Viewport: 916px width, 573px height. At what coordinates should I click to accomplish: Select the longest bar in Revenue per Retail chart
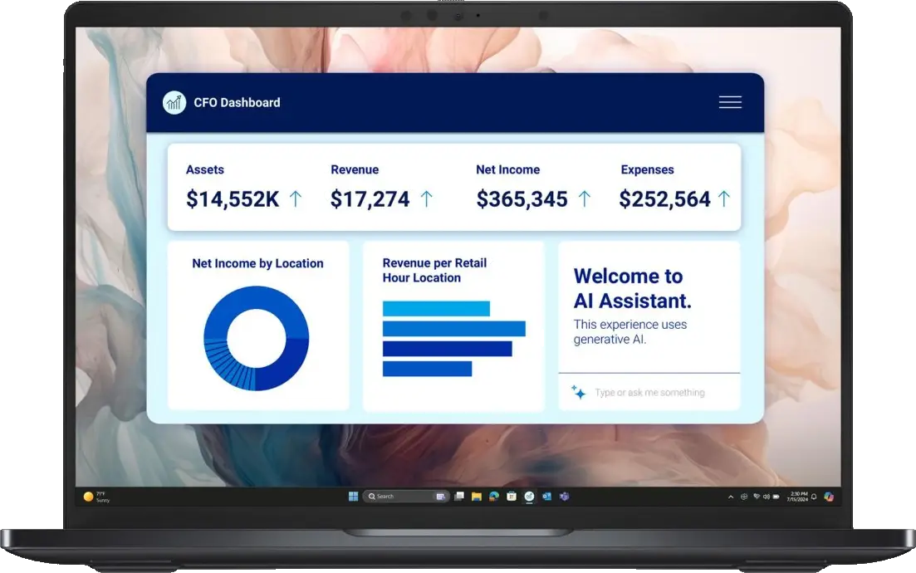click(453, 329)
